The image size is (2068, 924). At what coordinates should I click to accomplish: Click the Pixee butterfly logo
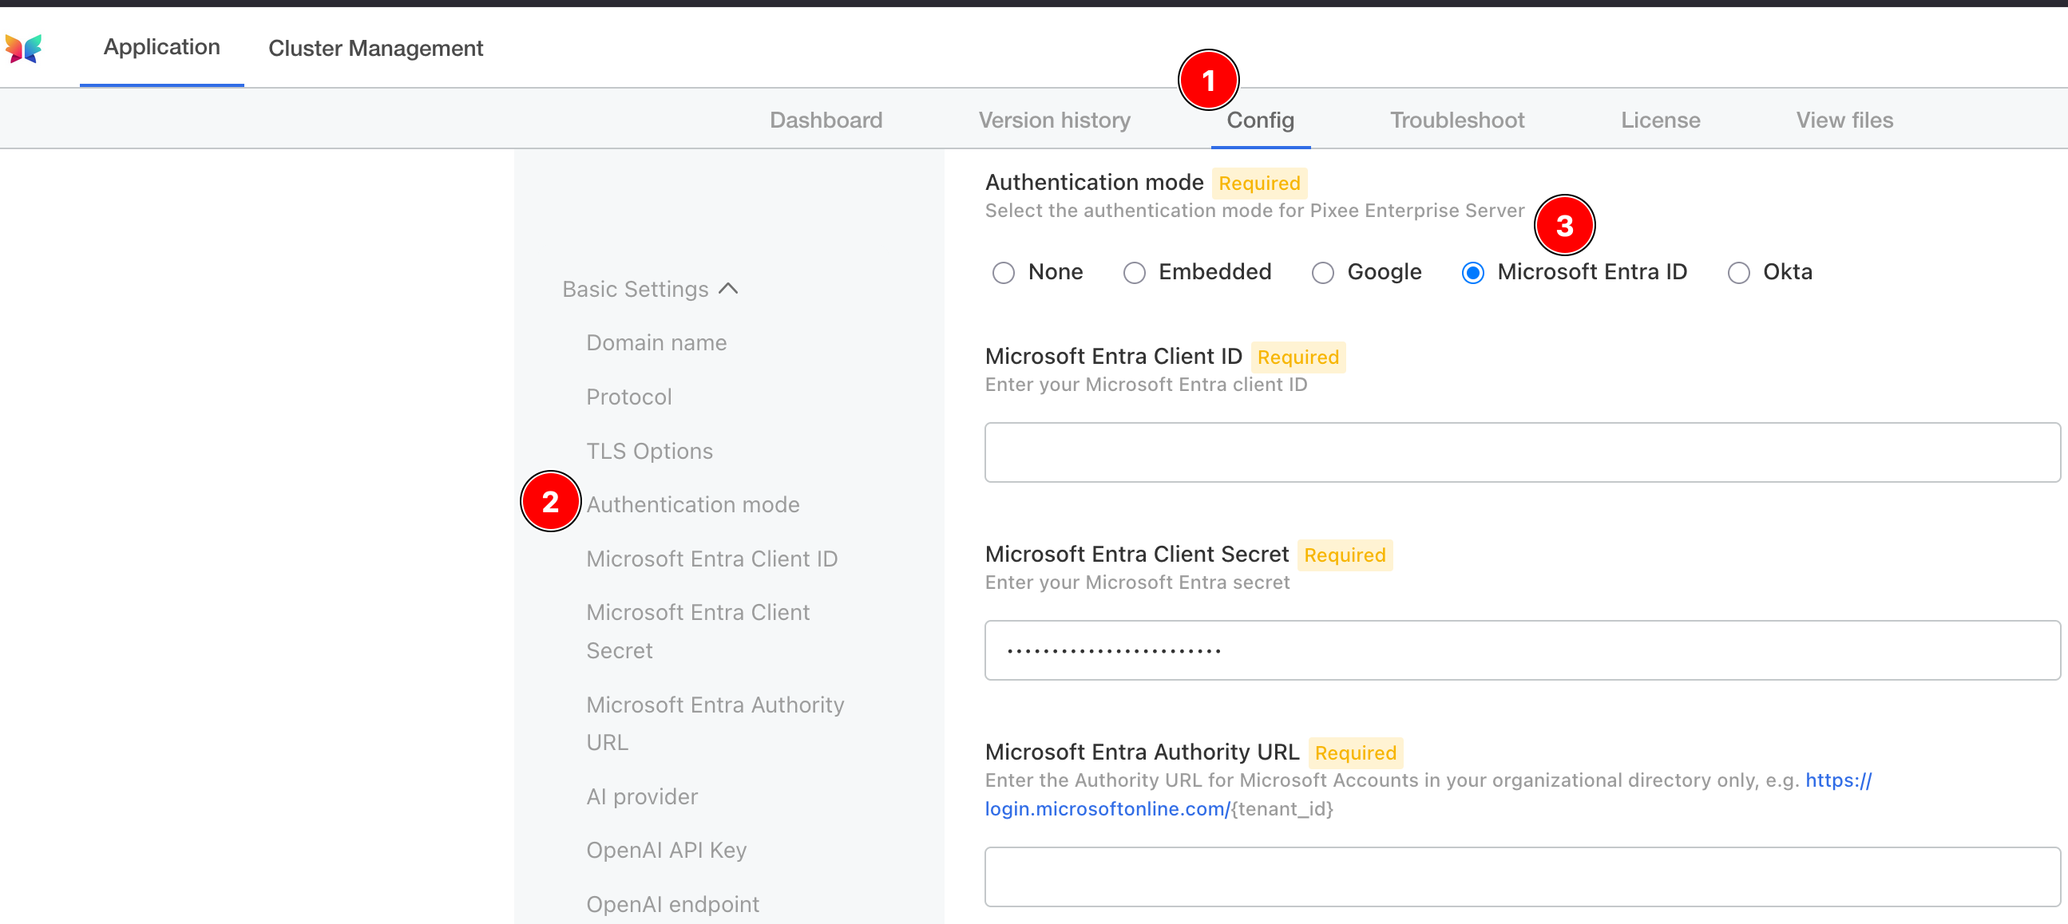tap(25, 49)
